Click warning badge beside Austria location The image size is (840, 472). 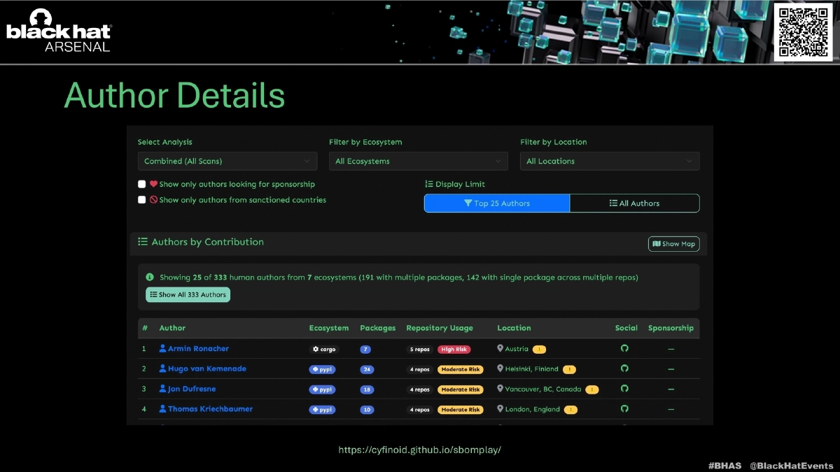click(x=539, y=350)
